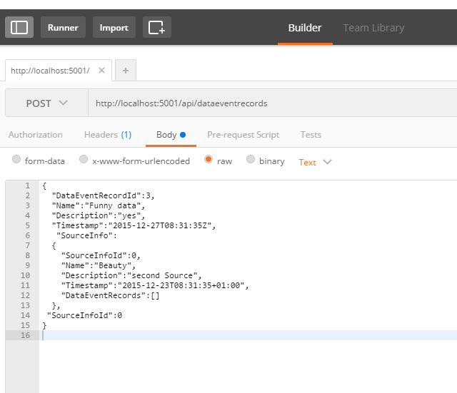
Task: Click line number 7 in the gutter
Action: point(27,245)
